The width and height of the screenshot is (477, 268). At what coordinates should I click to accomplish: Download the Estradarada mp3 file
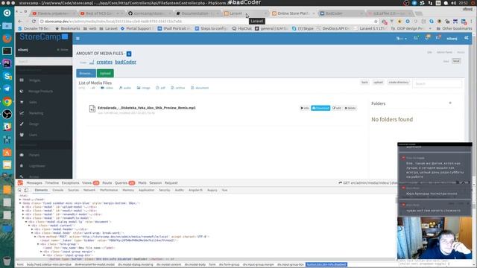[x=320, y=108]
